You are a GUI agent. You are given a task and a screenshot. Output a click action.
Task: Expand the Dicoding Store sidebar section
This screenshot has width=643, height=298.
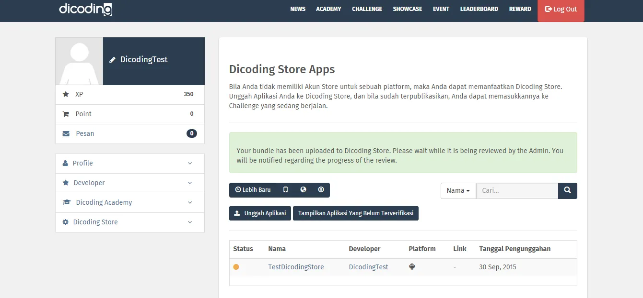click(129, 222)
